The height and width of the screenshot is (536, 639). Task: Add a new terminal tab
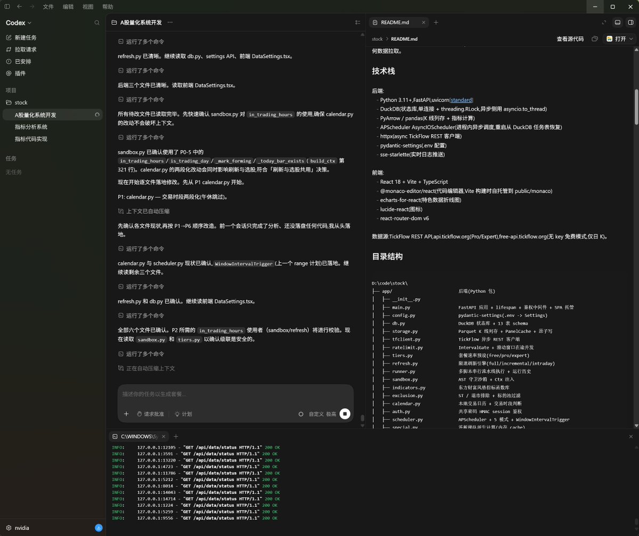pyautogui.click(x=176, y=436)
